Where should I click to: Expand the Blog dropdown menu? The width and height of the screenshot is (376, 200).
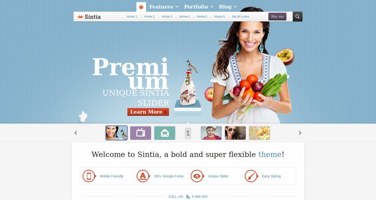tap(228, 7)
